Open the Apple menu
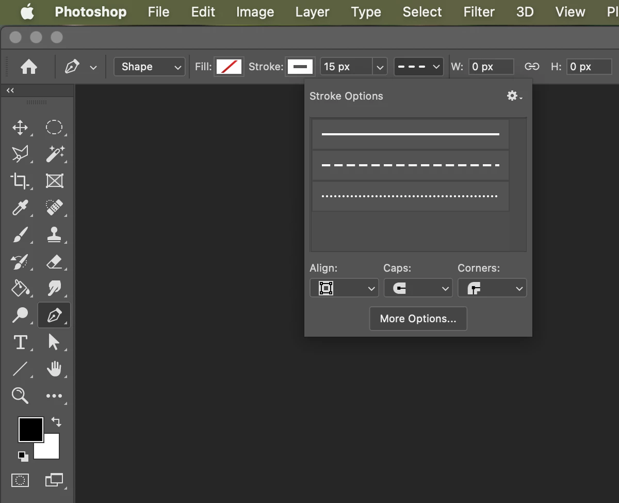This screenshot has height=503, width=619. tap(27, 12)
